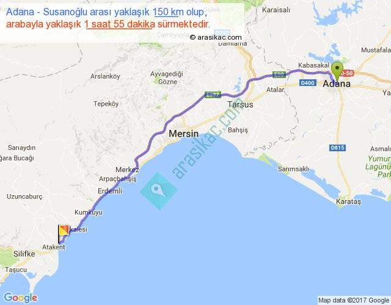Click the Mersin city label
Viewport: 391px width, 305px height.
[x=184, y=134]
